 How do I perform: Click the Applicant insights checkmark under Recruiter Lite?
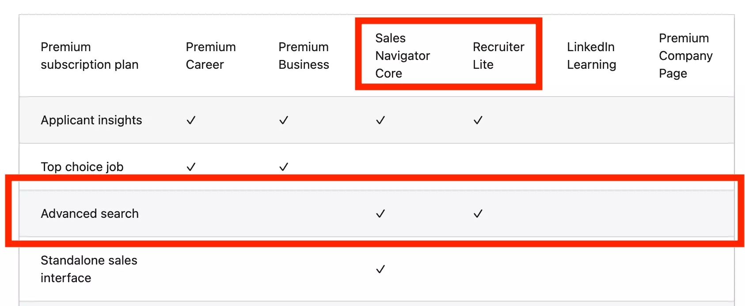coord(478,120)
